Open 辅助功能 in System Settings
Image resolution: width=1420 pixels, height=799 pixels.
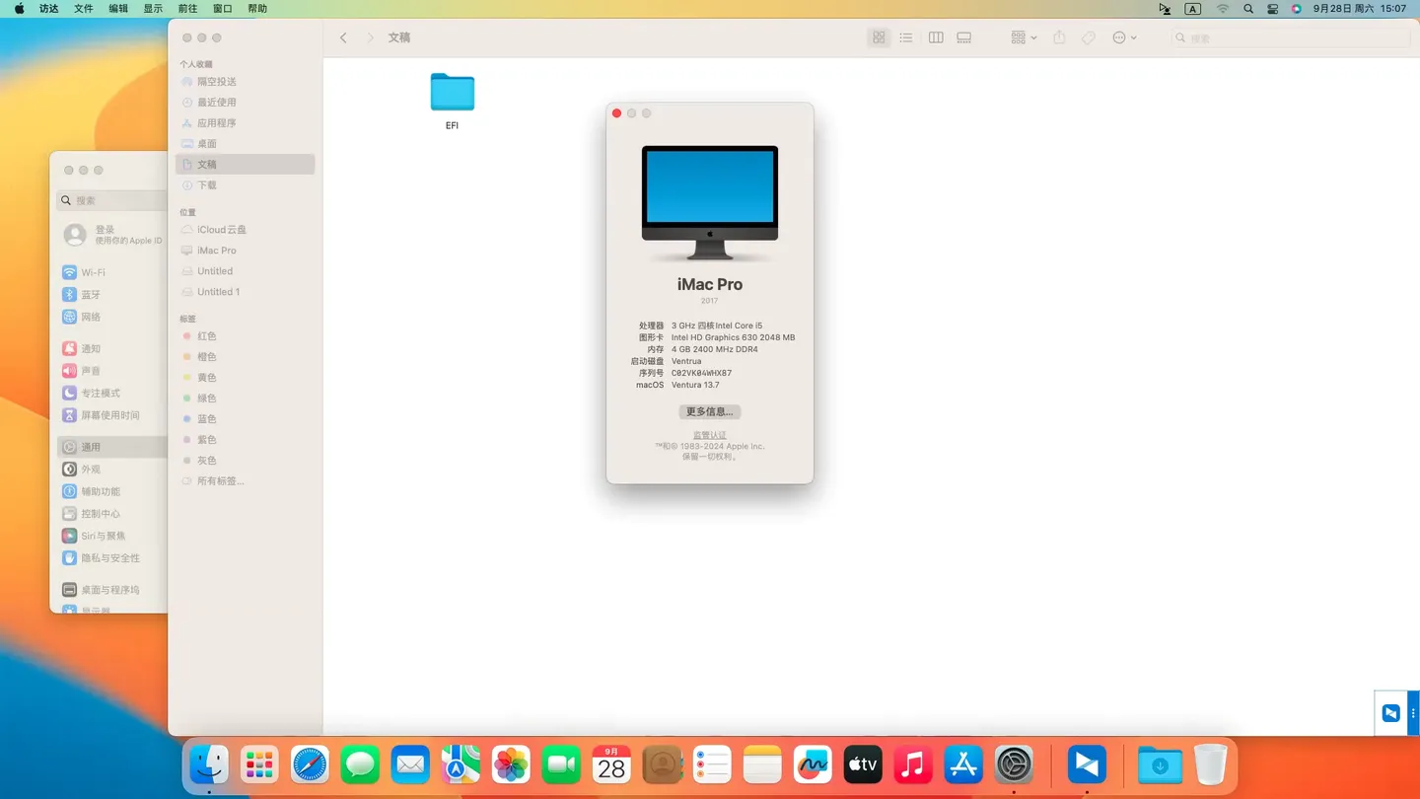112,491
